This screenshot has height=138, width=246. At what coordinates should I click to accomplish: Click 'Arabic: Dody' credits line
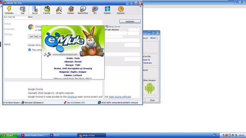click(x=73, y=58)
